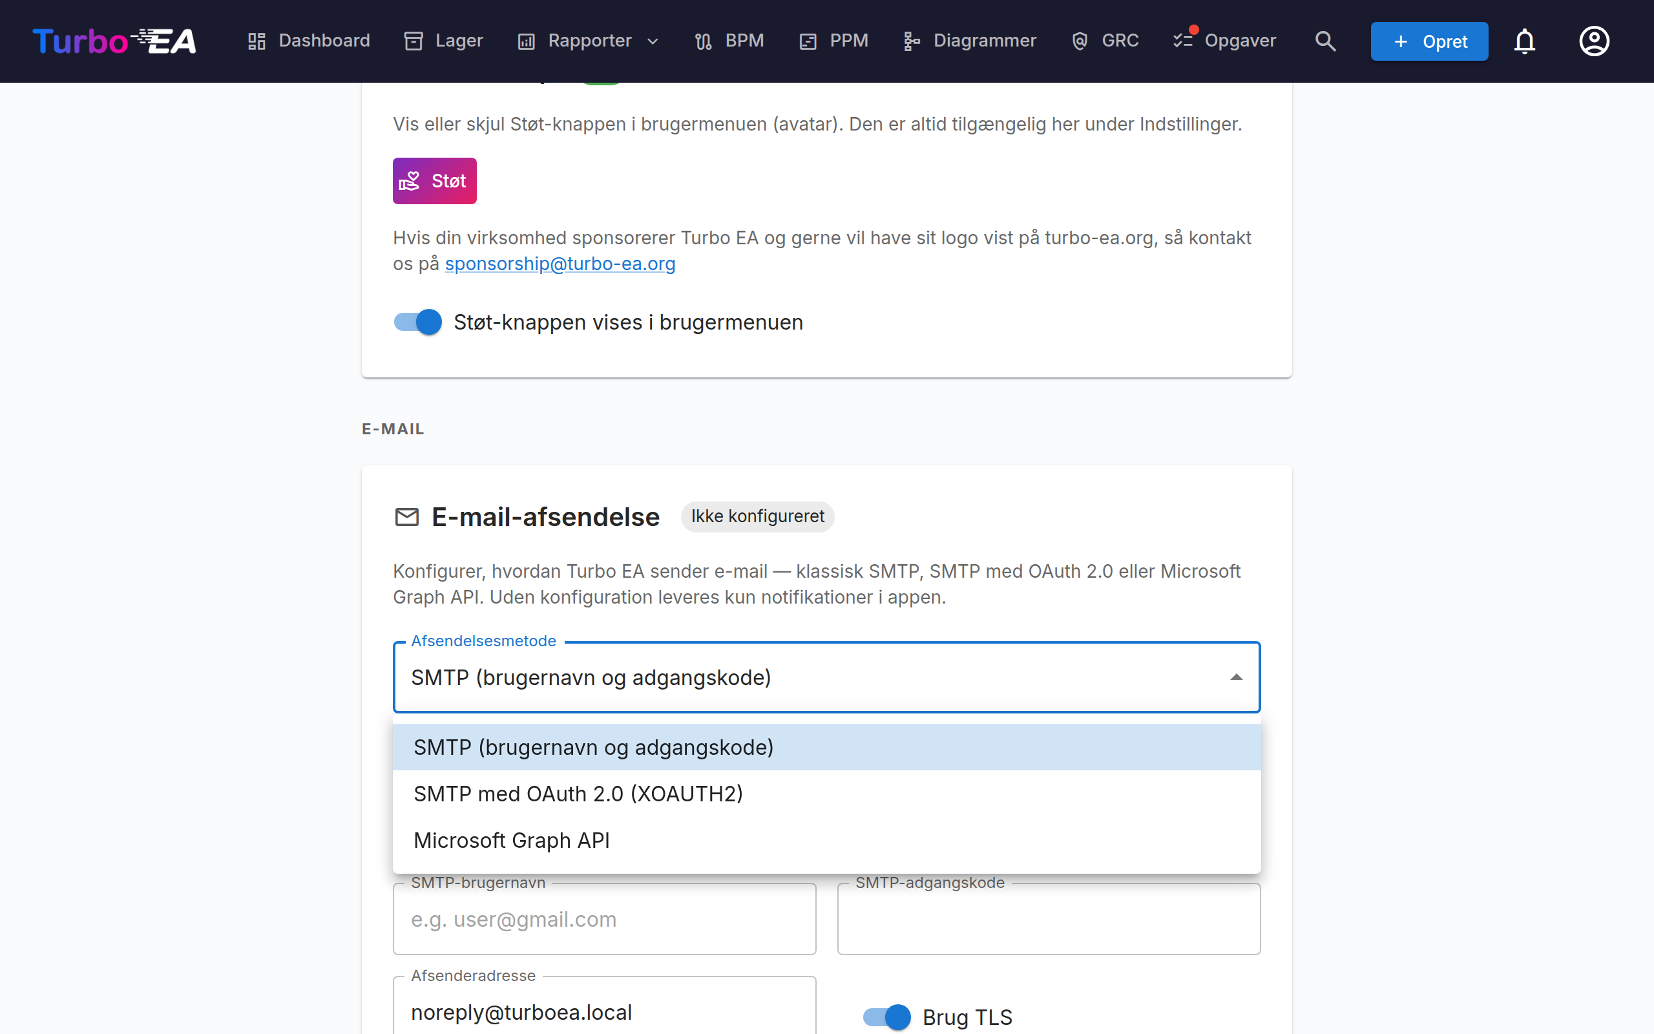Image resolution: width=1654 pixels, height=1034 pixels.
Task: Collapse the Afsendelsesmetode dropdown arrow
Action: pos(1236,677)
